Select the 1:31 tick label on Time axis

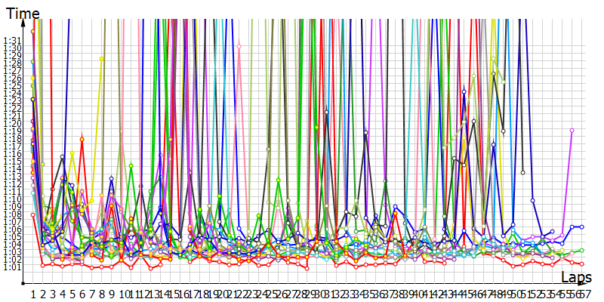click(x=13, y=40)
